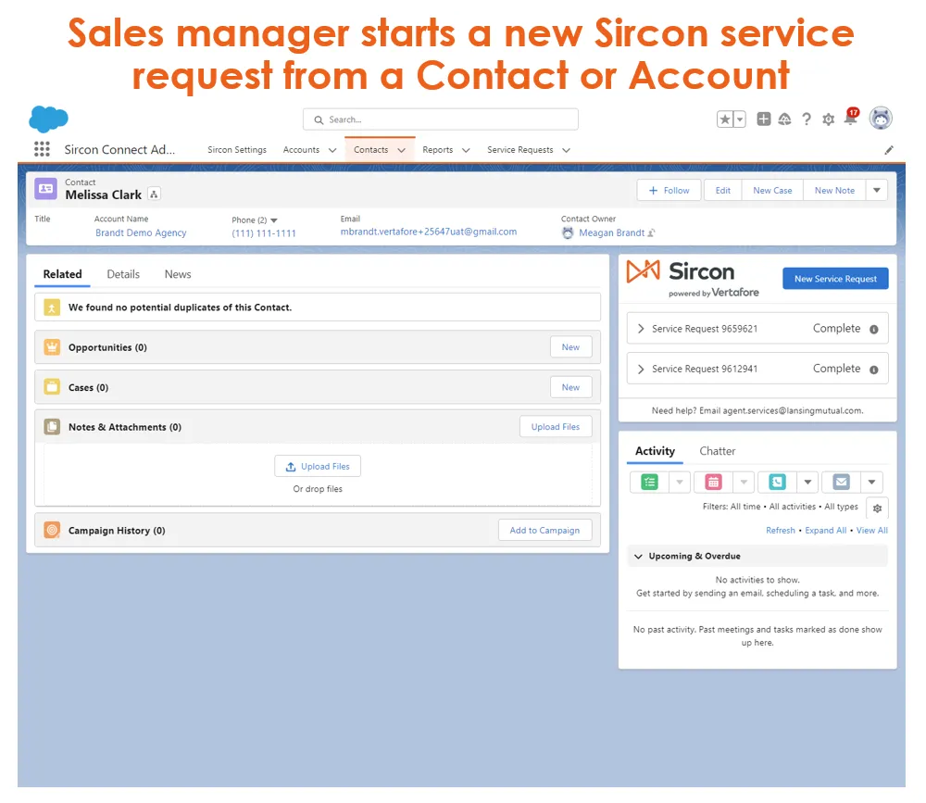Follow the Melissa Clark contact
The image size is (926, 803).
pos(669,190)
